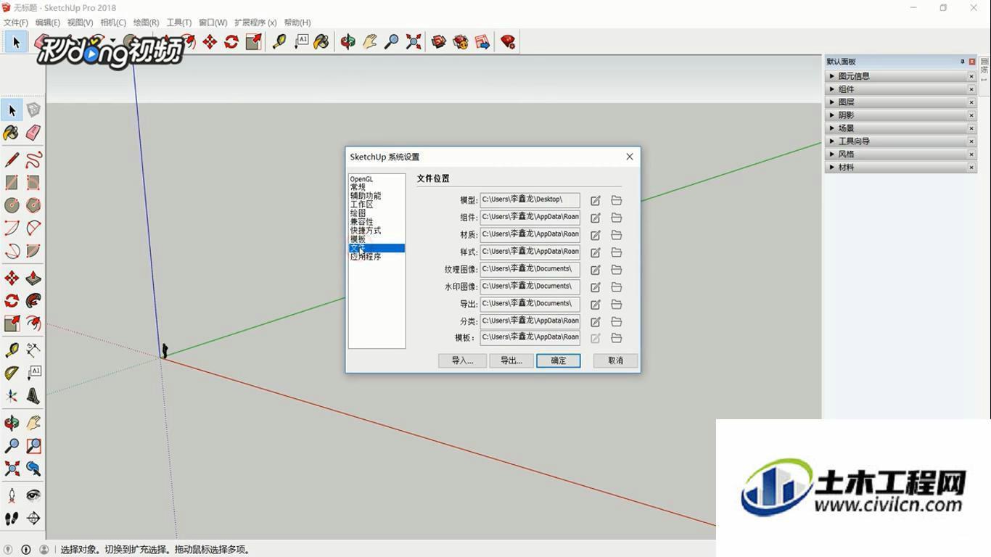Screen dimensions: 991x557
Task: Click the Move tool in top toolbar
Action: (210, 42)
